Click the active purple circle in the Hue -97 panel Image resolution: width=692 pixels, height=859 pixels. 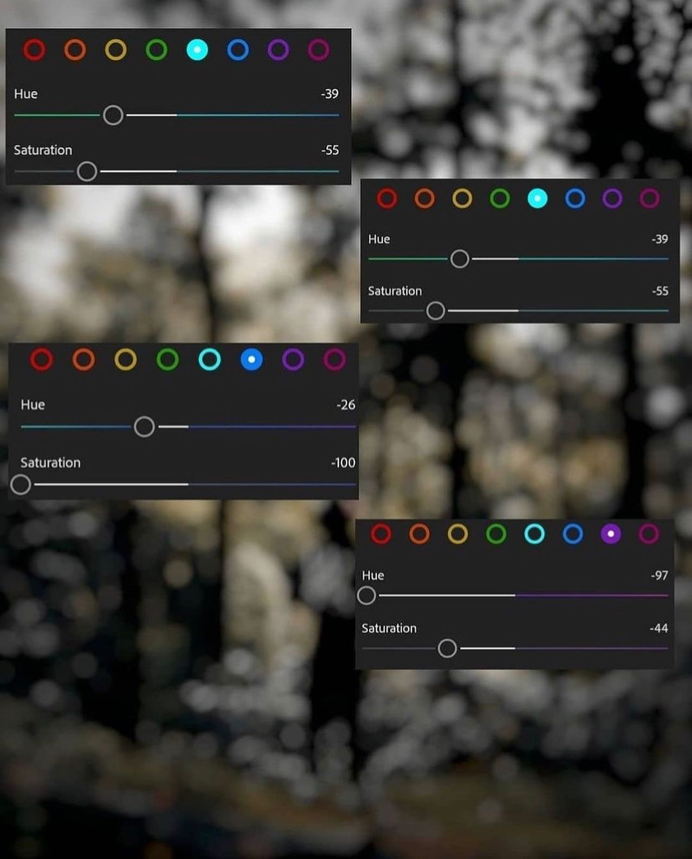[x=611, y=534]
